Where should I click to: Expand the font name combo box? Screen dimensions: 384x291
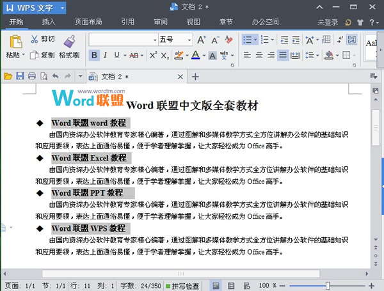pyautogui.click(x=154, y=40)
